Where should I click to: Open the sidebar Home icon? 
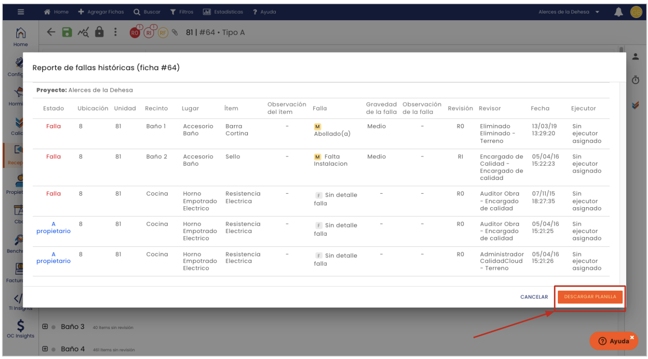pyautogui.click(x=20, y=37)
